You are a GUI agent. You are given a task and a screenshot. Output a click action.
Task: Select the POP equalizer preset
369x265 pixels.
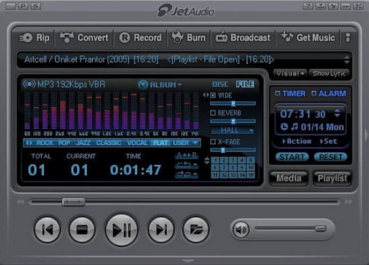coord(64,143)
